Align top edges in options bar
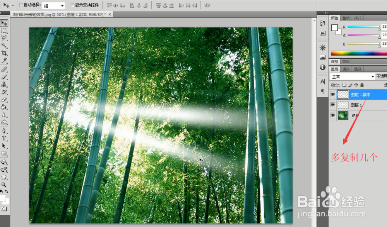The height and width of the screenshot is (227, 387). point(109,5)
